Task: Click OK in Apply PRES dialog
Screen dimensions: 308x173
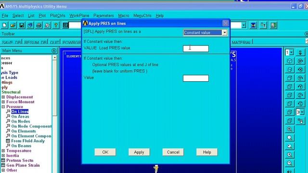Action: (x=105, y=152)
